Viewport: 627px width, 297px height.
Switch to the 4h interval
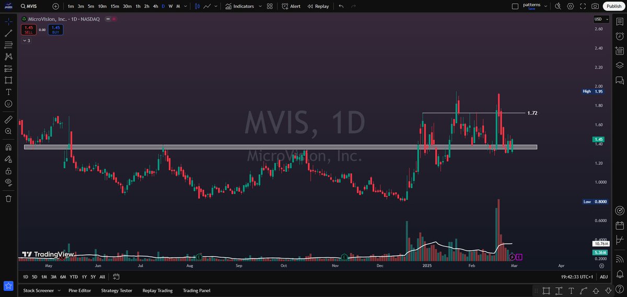(155, 6)
